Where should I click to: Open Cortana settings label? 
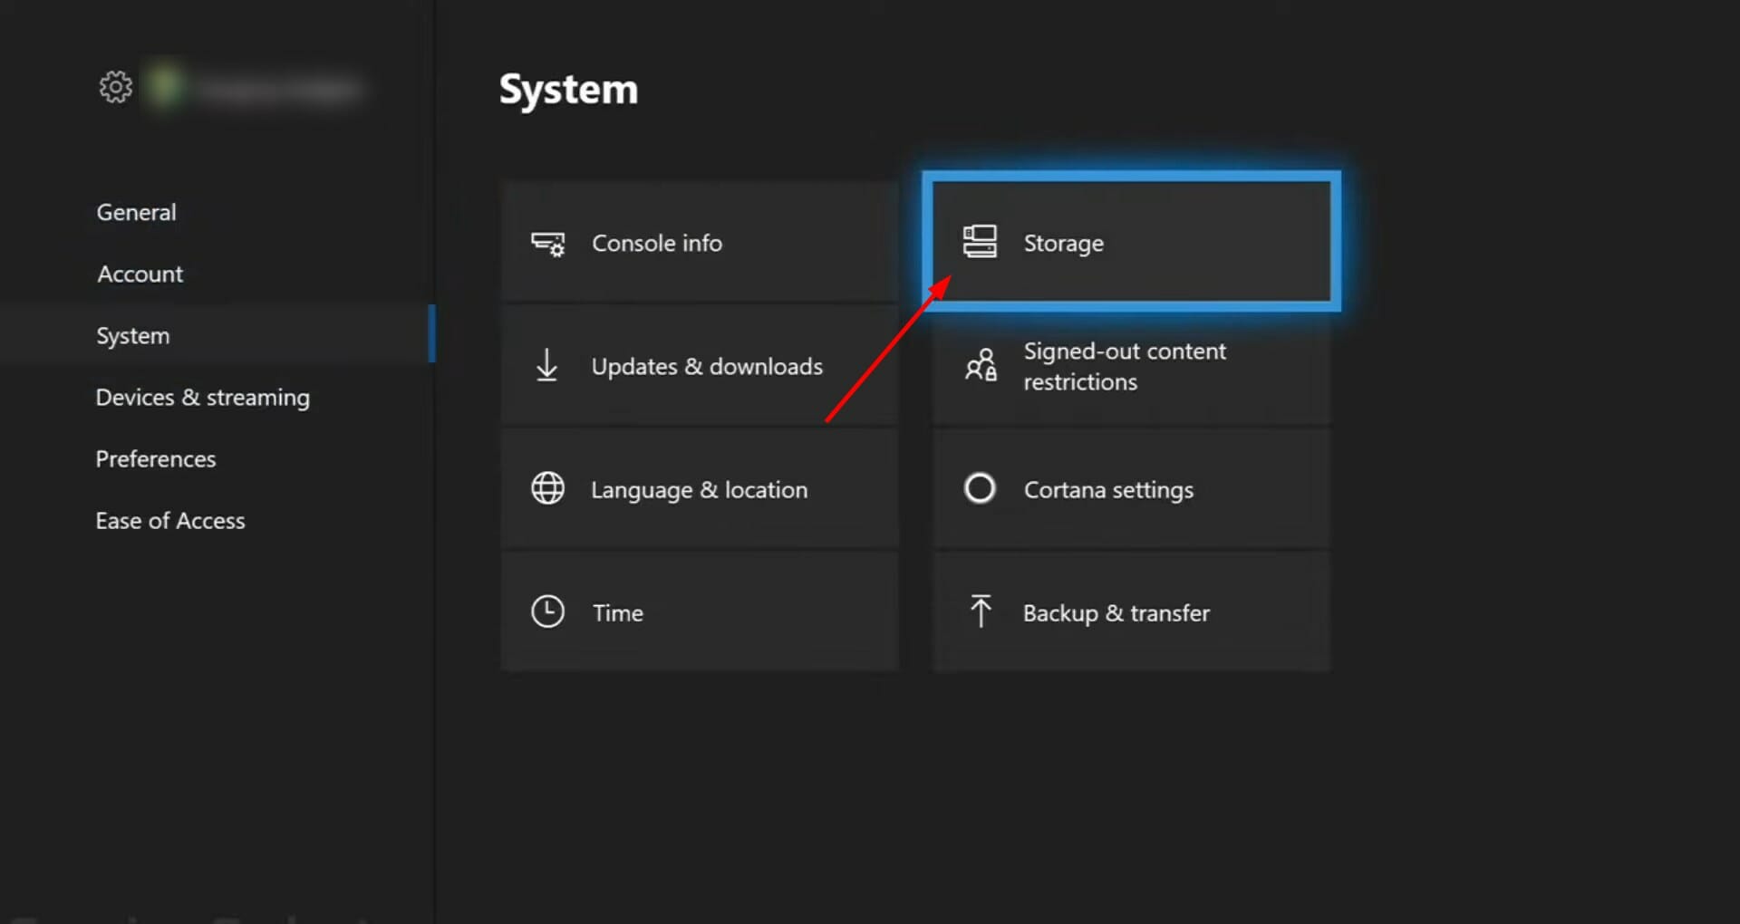[1108, 489]
